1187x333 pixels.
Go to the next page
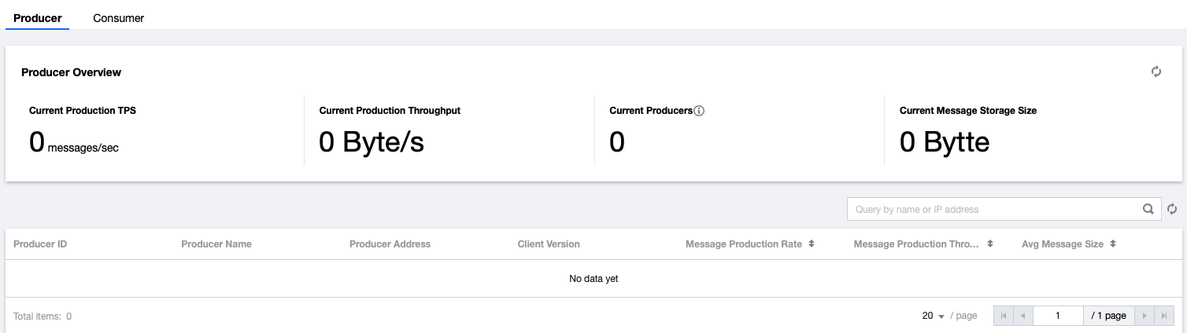[1144, 316]
